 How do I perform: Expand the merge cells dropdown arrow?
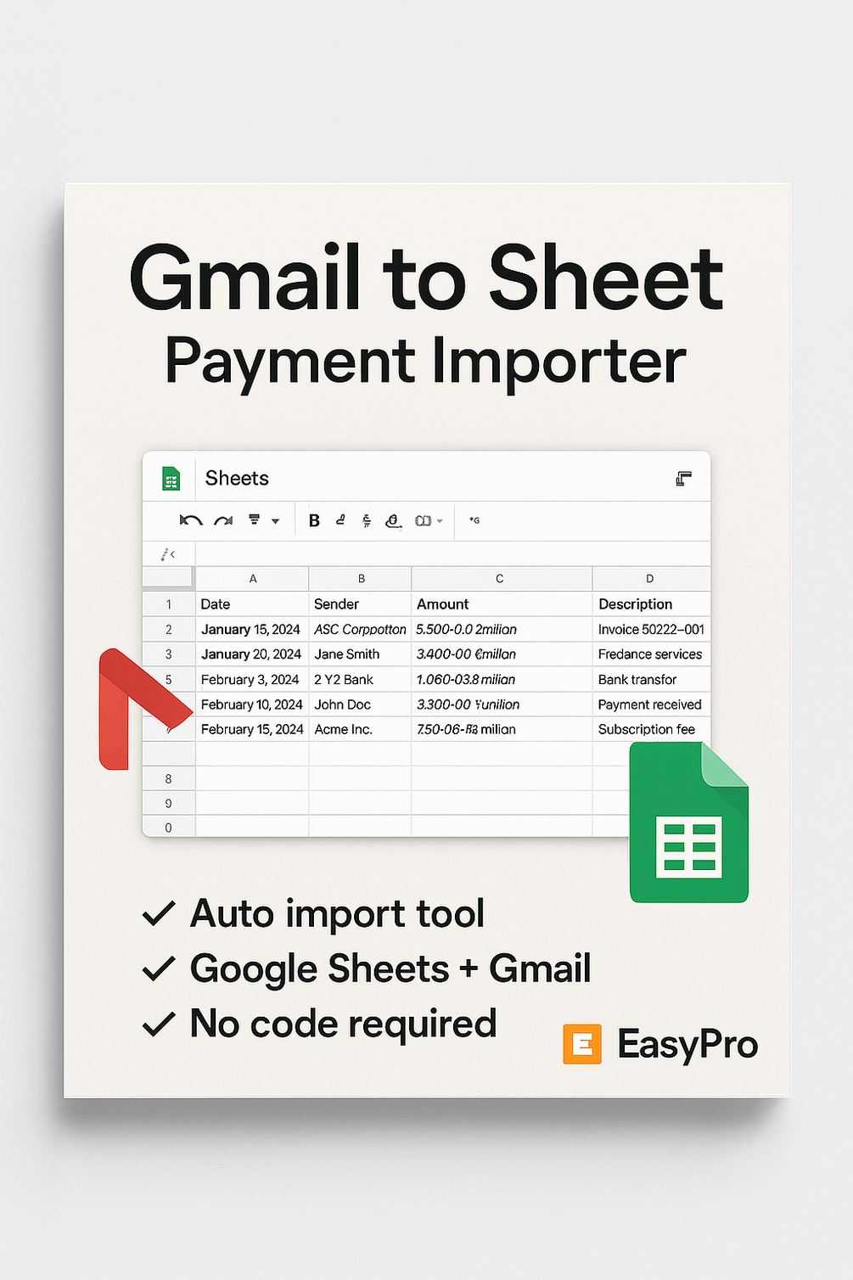click(x=440, y=521)
